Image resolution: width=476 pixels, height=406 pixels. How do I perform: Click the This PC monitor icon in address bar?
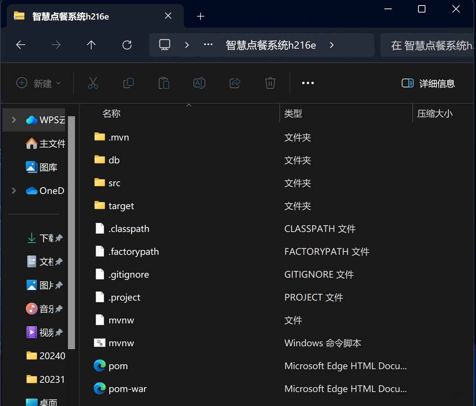[x=165, y=45]
